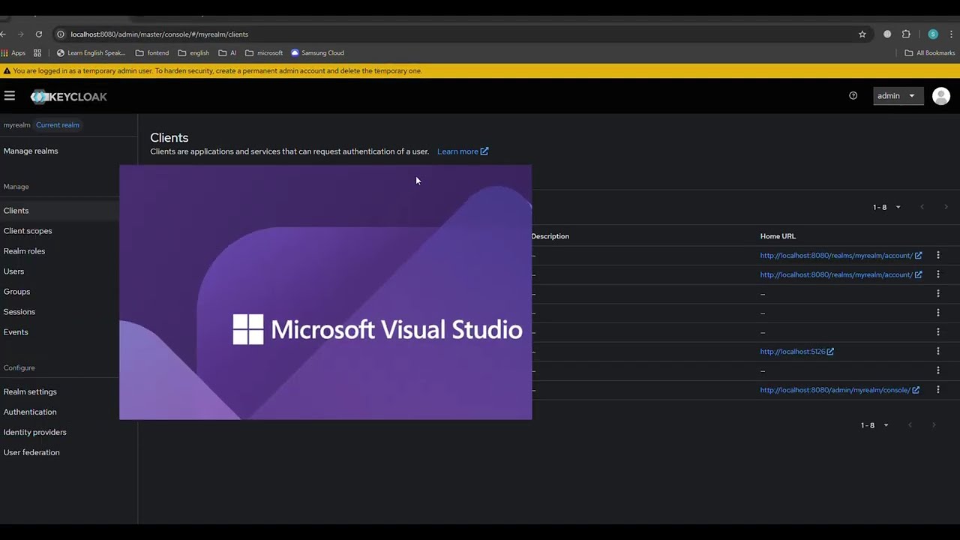
Task: Click the Keycloak logo
Action: [x=69, y=97]
